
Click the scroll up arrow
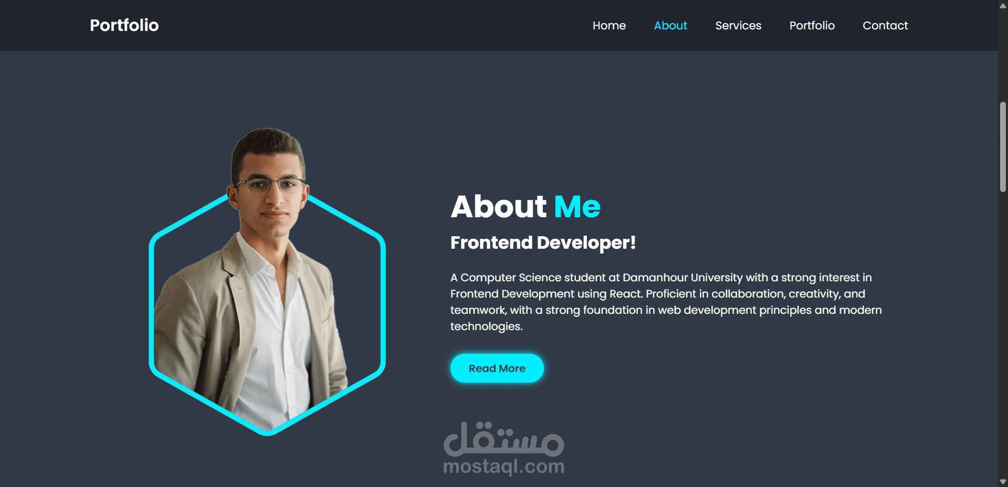click(1003, 6)
